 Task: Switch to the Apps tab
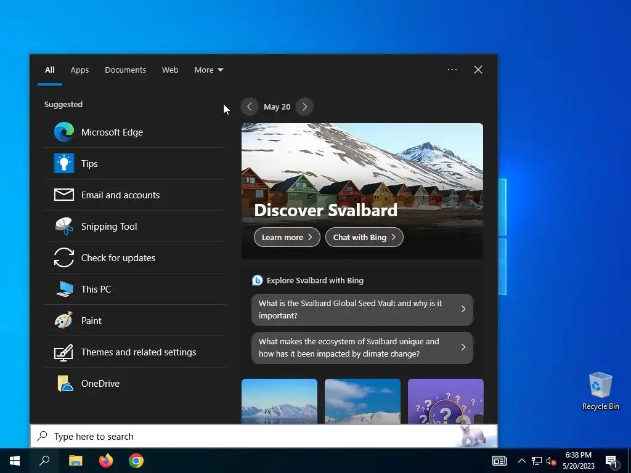pyautogui.click(x=79, y=70)
